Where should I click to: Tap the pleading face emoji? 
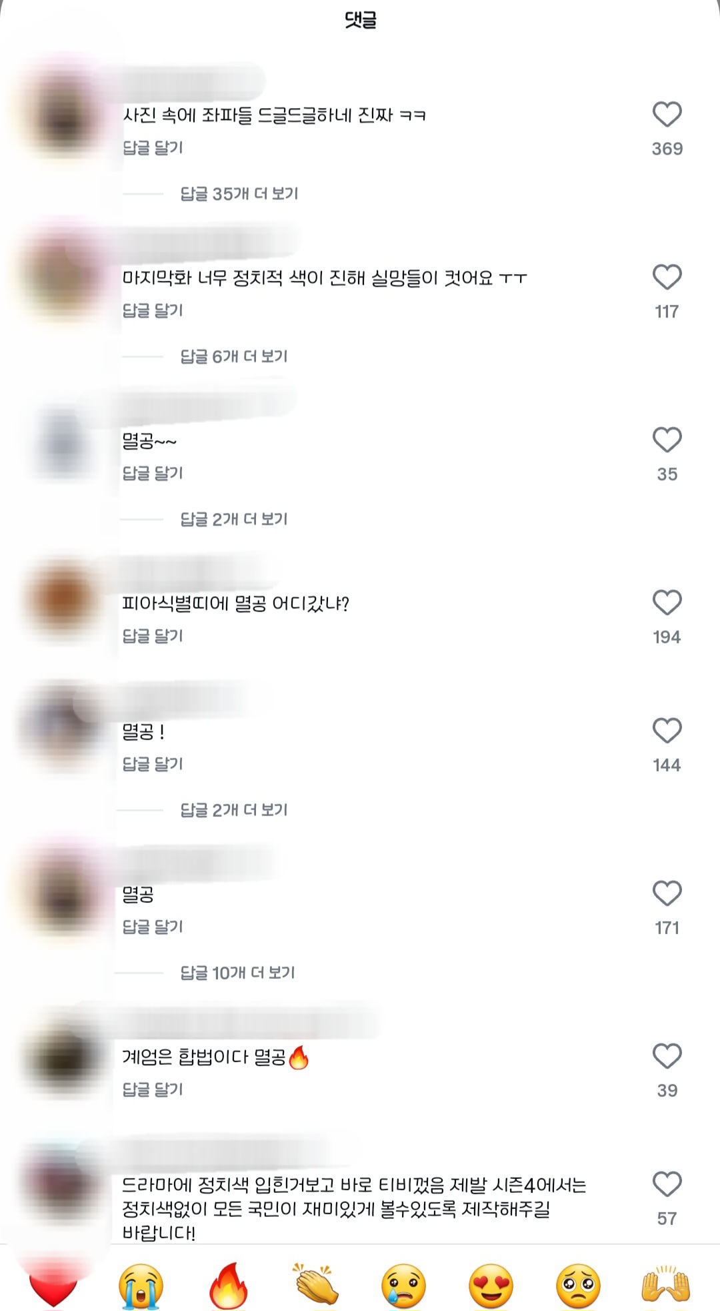tap(578, 1286)
